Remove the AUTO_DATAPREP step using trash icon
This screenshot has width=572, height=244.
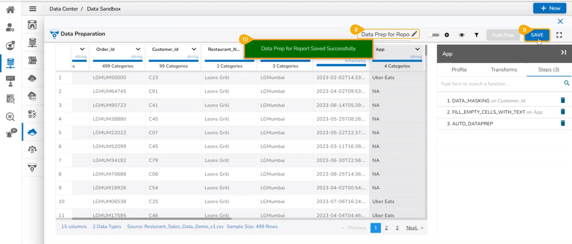[x=562, y=123]
